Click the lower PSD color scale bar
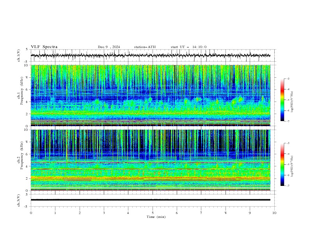309x239 pixels. (x=282, y=164)
